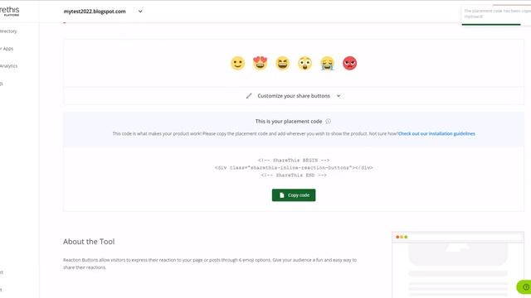Click the tool preview illustration thumbnail
The width and height of the screenshot is (531, 298).
(x=458, y=265)
